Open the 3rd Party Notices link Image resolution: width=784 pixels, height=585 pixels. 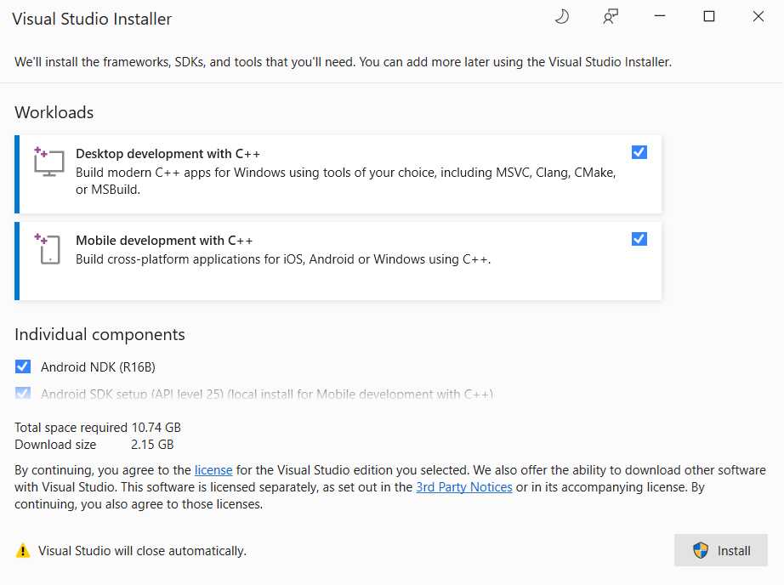(x=463, y=486)
